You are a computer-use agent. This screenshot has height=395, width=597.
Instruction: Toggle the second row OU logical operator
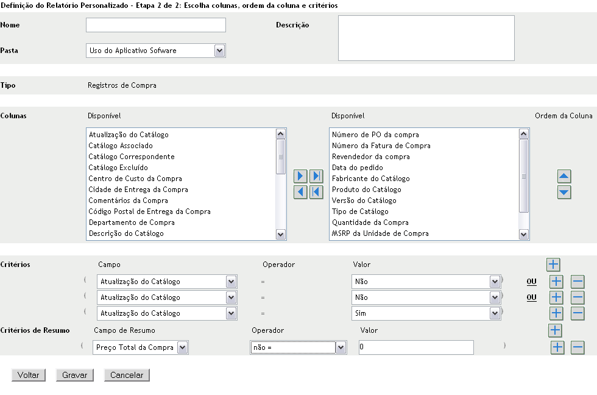point(532,297)
